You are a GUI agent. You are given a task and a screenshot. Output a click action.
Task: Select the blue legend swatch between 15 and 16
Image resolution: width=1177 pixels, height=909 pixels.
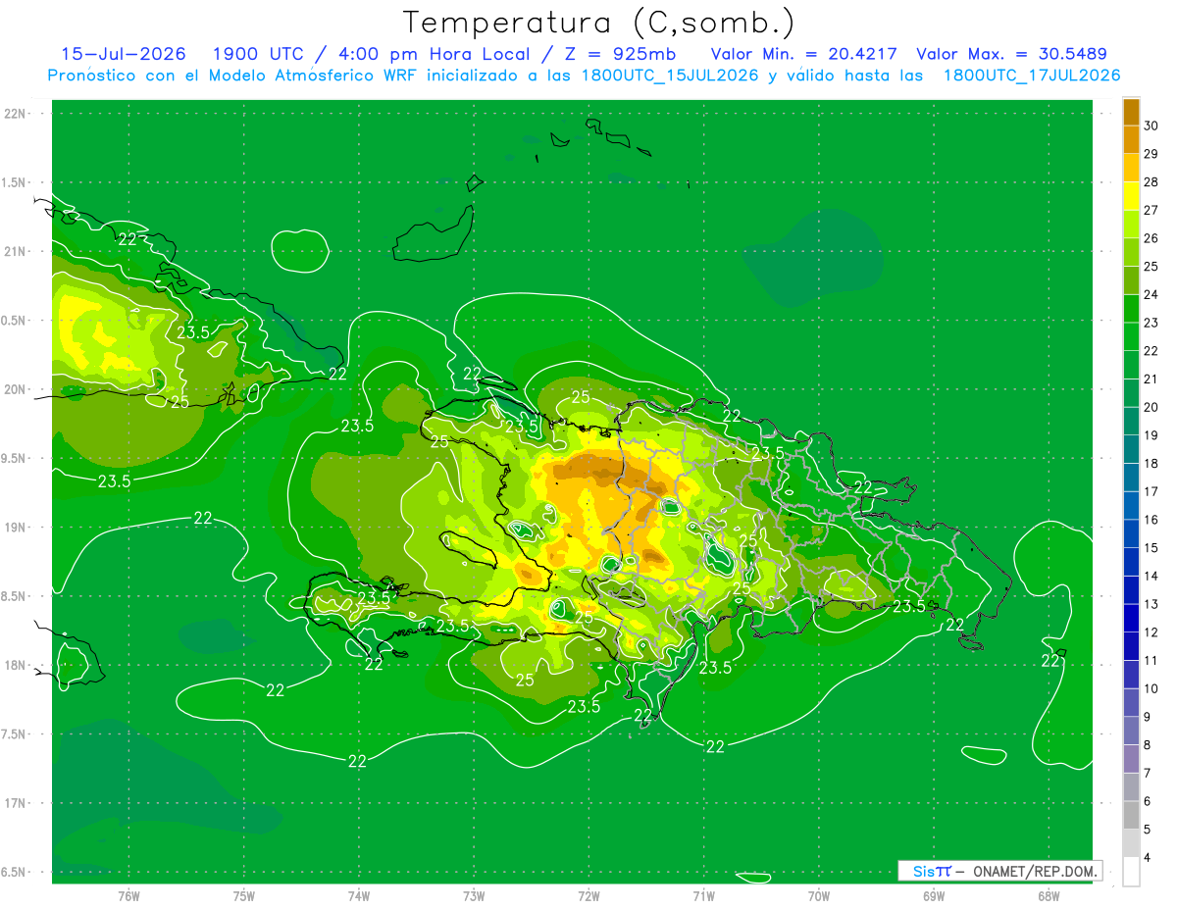(x=1131, y=533)
